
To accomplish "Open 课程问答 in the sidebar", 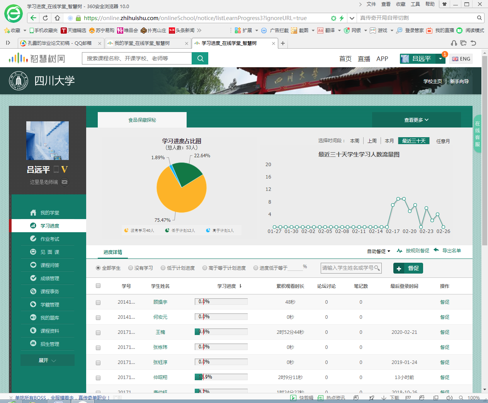I will [x=49, y=265].
